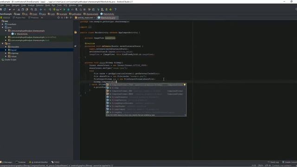Open the Run menu
This screenshot has width=297, height=167.
(x=53, y=6)
